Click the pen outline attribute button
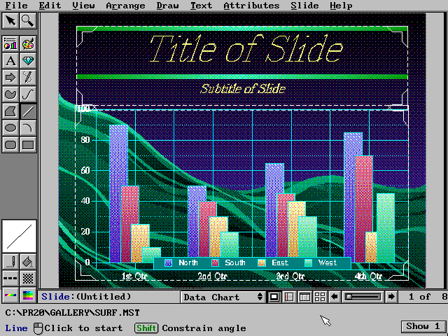The width and height of the screenshot is (448, 336). tap(11, 261)
